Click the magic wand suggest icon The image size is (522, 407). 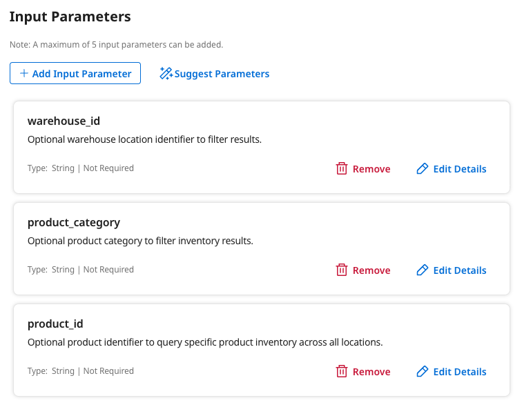(166, 74)
